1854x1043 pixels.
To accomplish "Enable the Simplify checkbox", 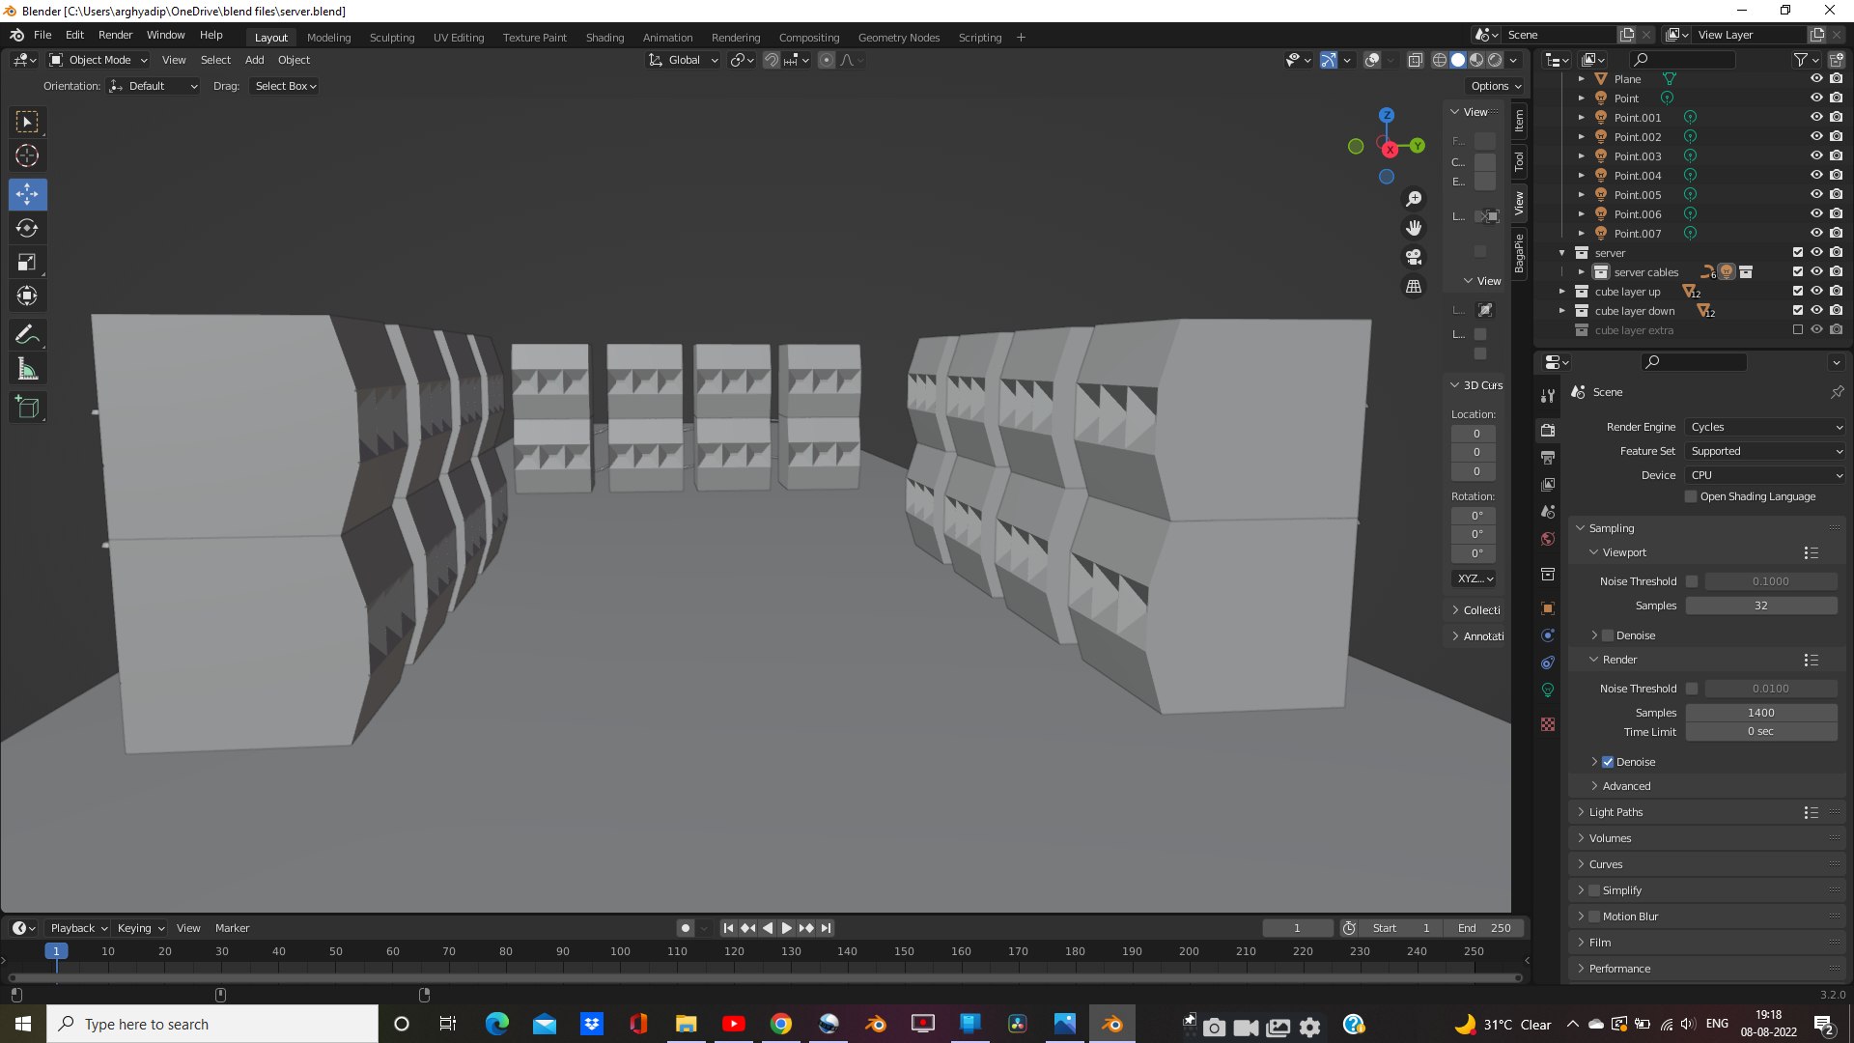I will [x=1594, y=890].
